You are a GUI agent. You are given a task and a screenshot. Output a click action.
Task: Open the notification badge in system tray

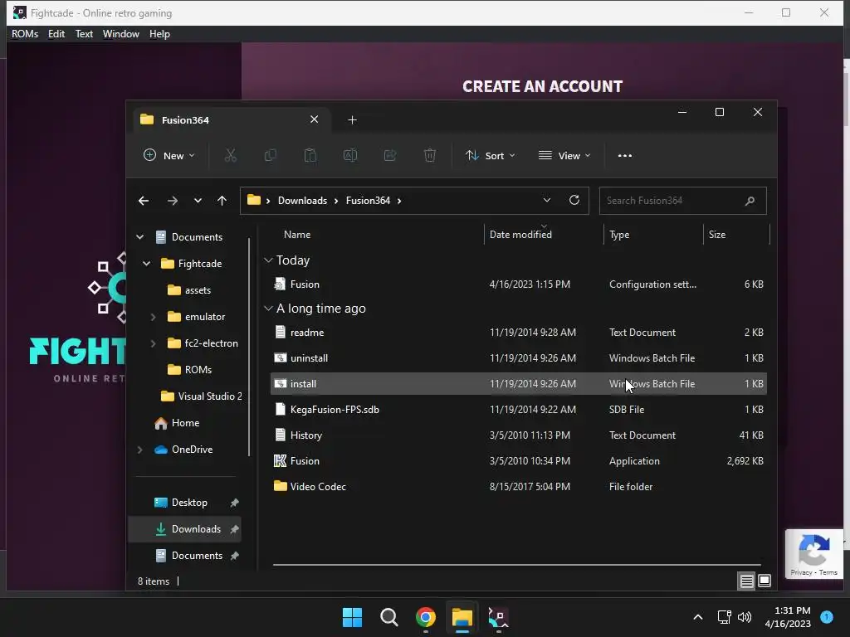pyautogui.click(x=827, y=617)
